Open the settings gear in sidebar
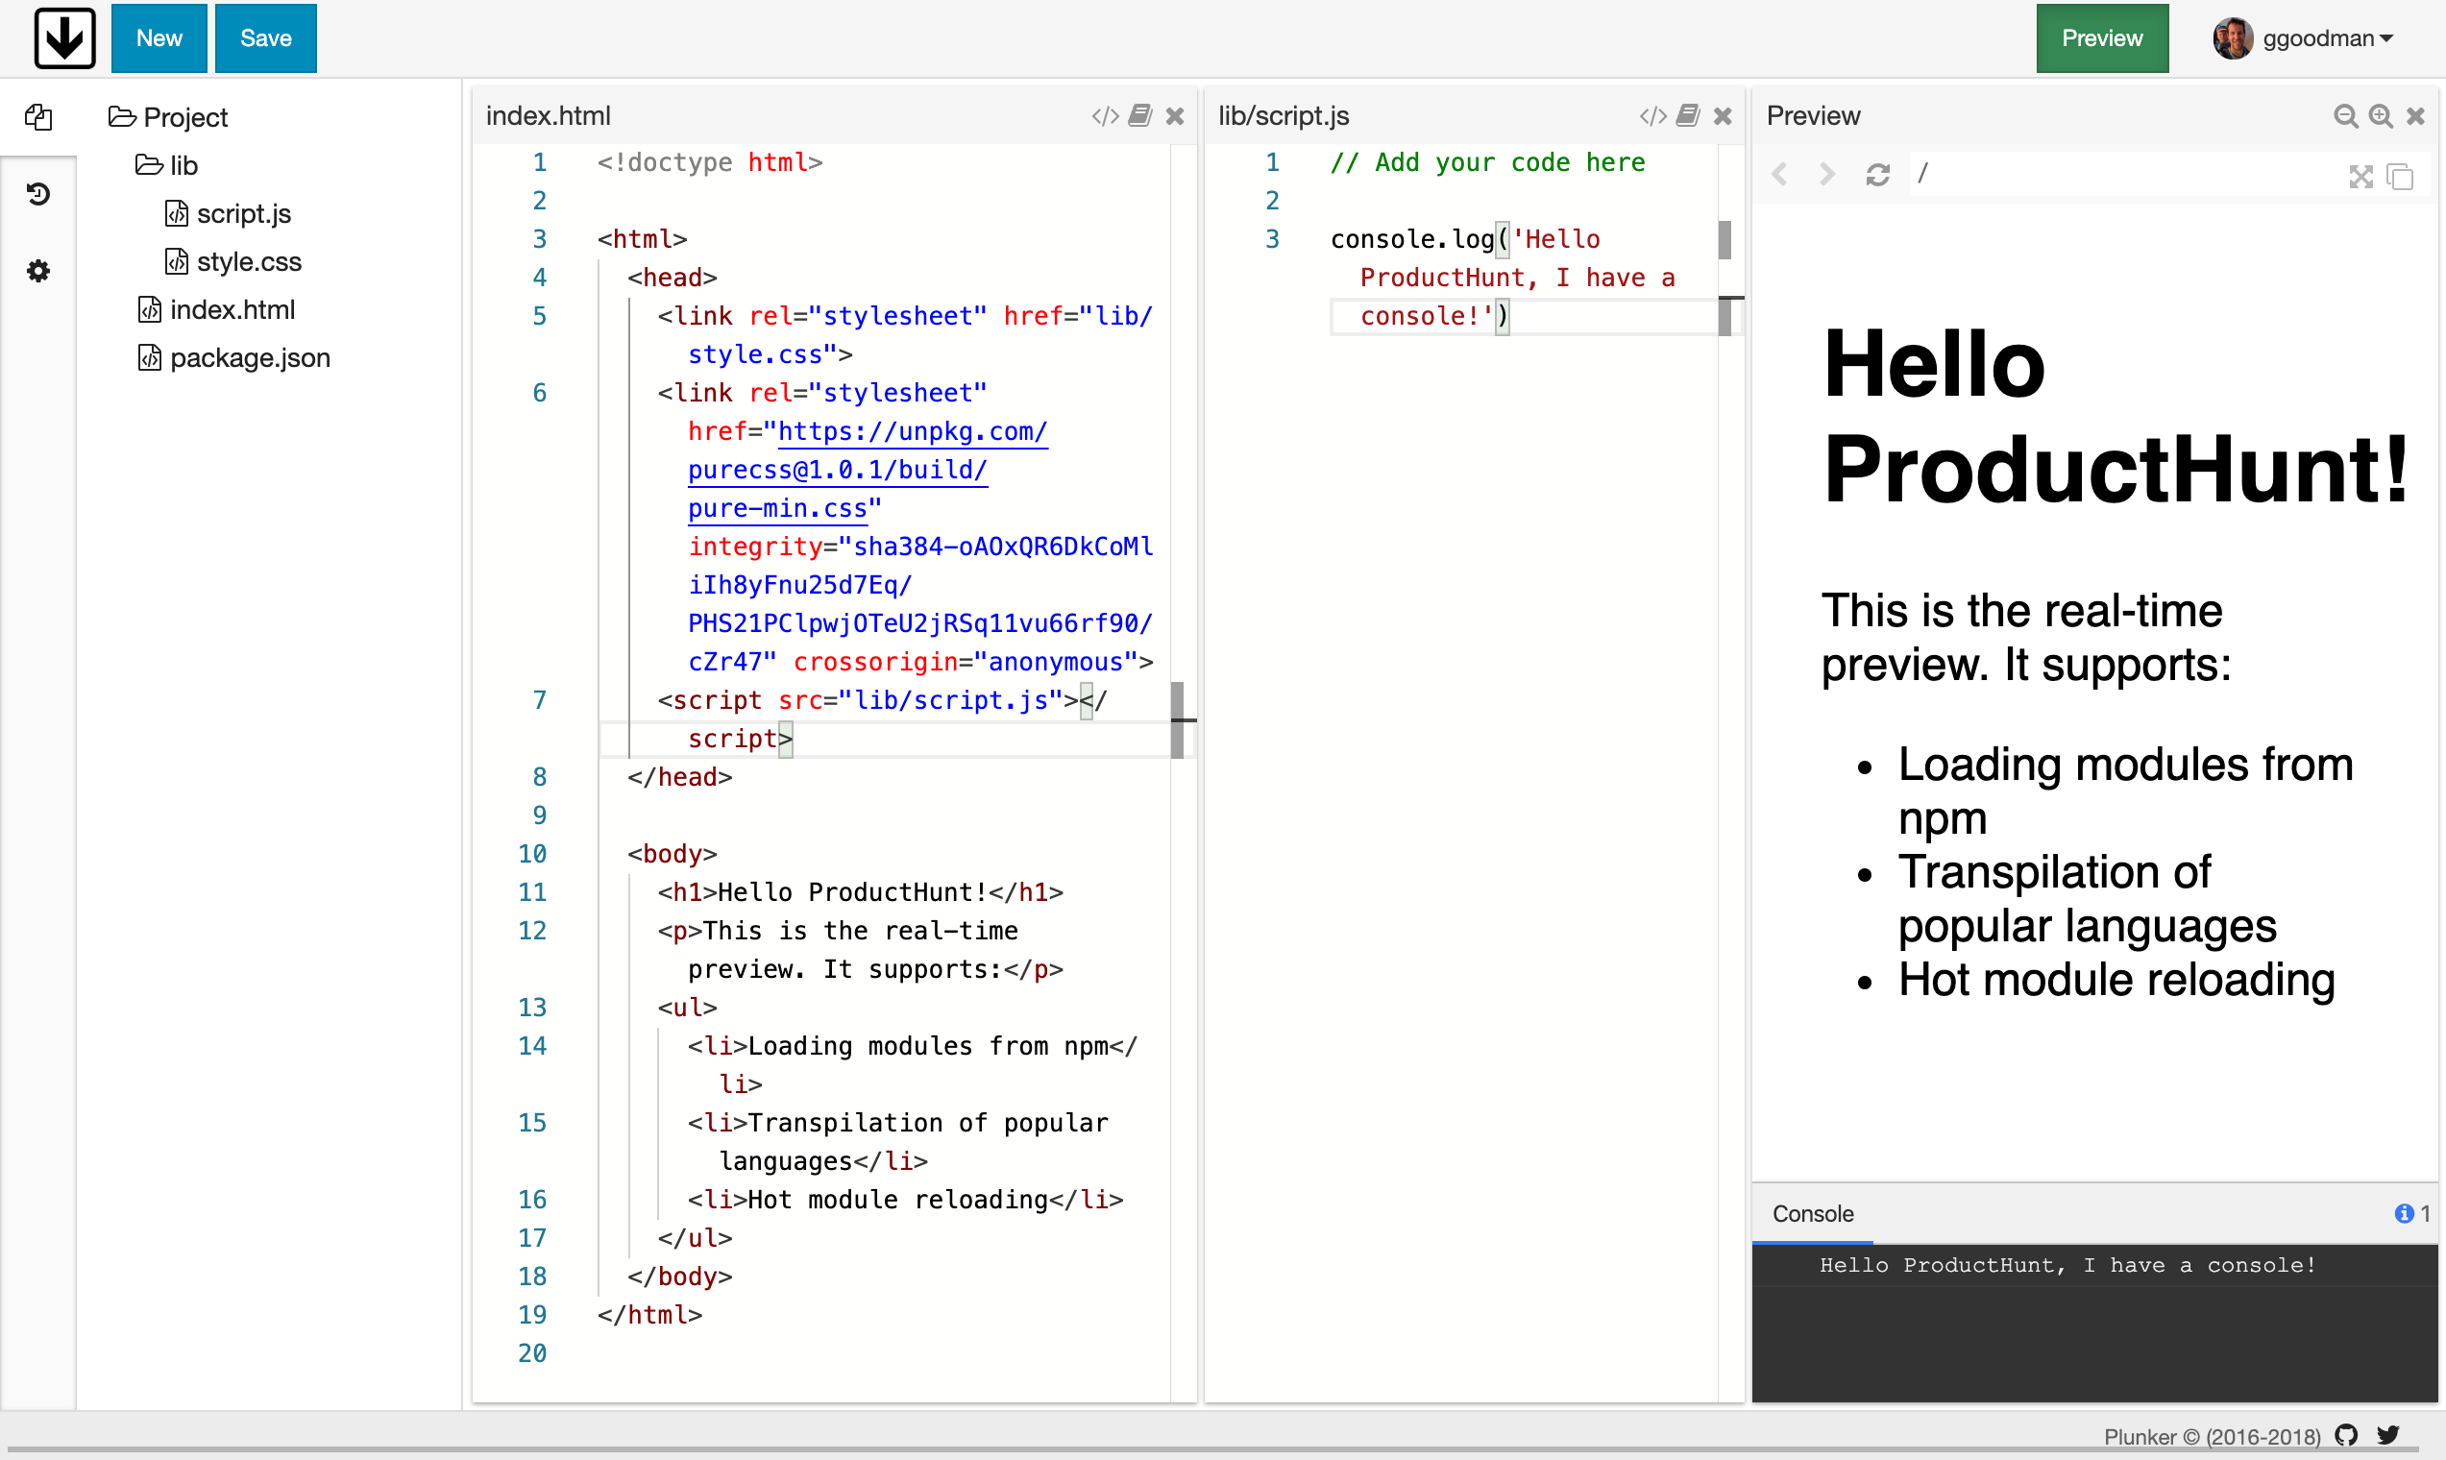 [x=38, y=271]
